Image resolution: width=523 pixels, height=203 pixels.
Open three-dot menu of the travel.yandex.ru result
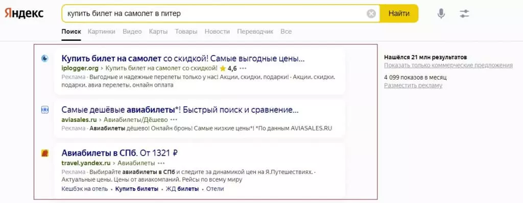pos(161,163)
